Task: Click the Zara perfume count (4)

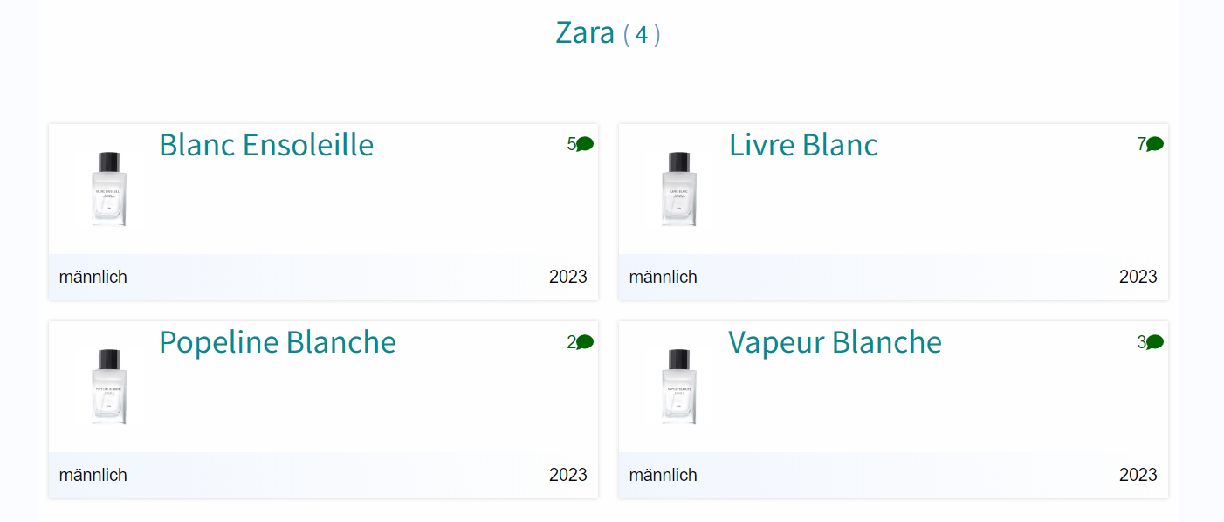Action: (x=642, y=35)
